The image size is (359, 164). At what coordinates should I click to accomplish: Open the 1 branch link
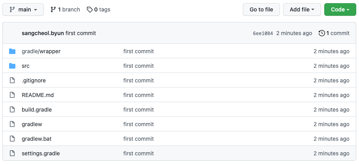65,9
